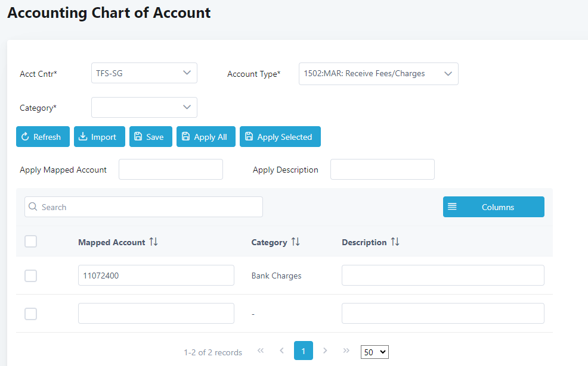
Task: Go to the last page of records
Action: [x=346, y=351]
